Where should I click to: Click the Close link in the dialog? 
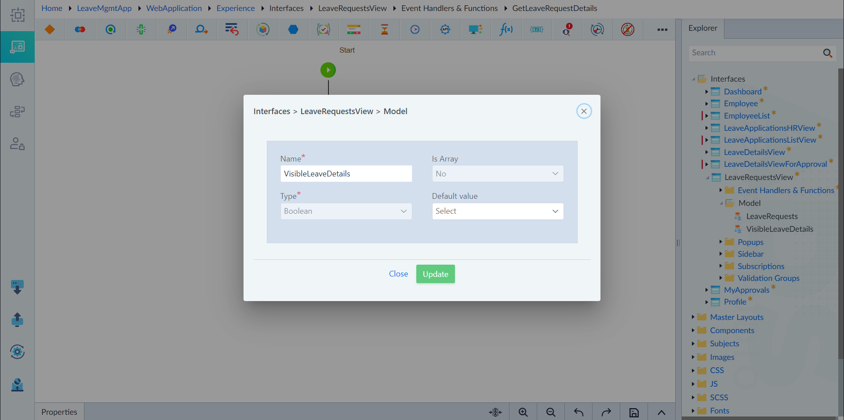tap(398, 274)
